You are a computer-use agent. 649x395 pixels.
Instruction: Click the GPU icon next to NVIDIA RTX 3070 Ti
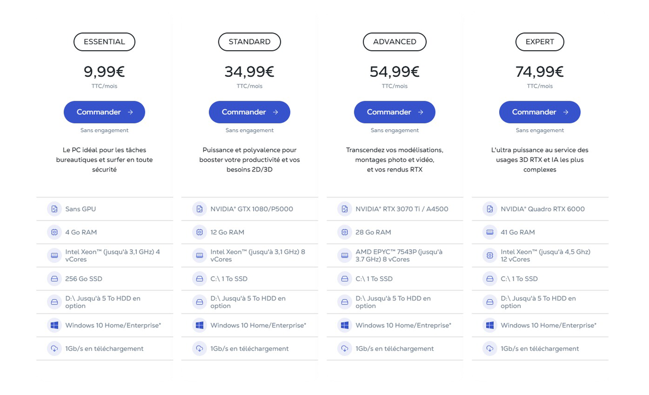[345, 209]
